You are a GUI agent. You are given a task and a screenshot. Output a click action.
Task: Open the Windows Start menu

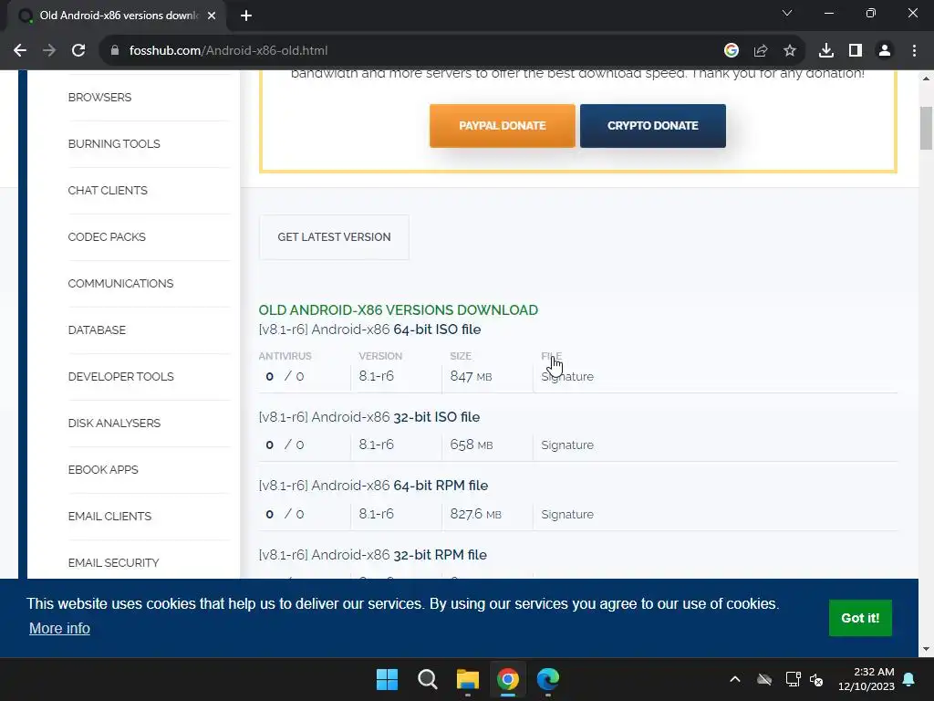(x=387, y=679)
